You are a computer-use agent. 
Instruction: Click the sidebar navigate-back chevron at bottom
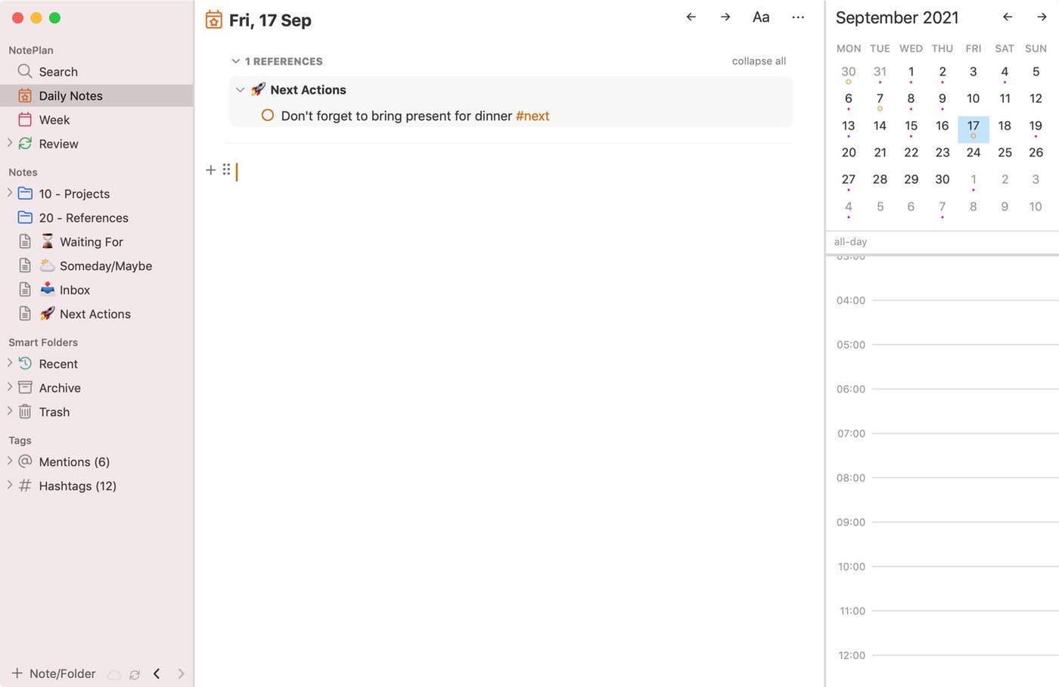click(157, 673)
